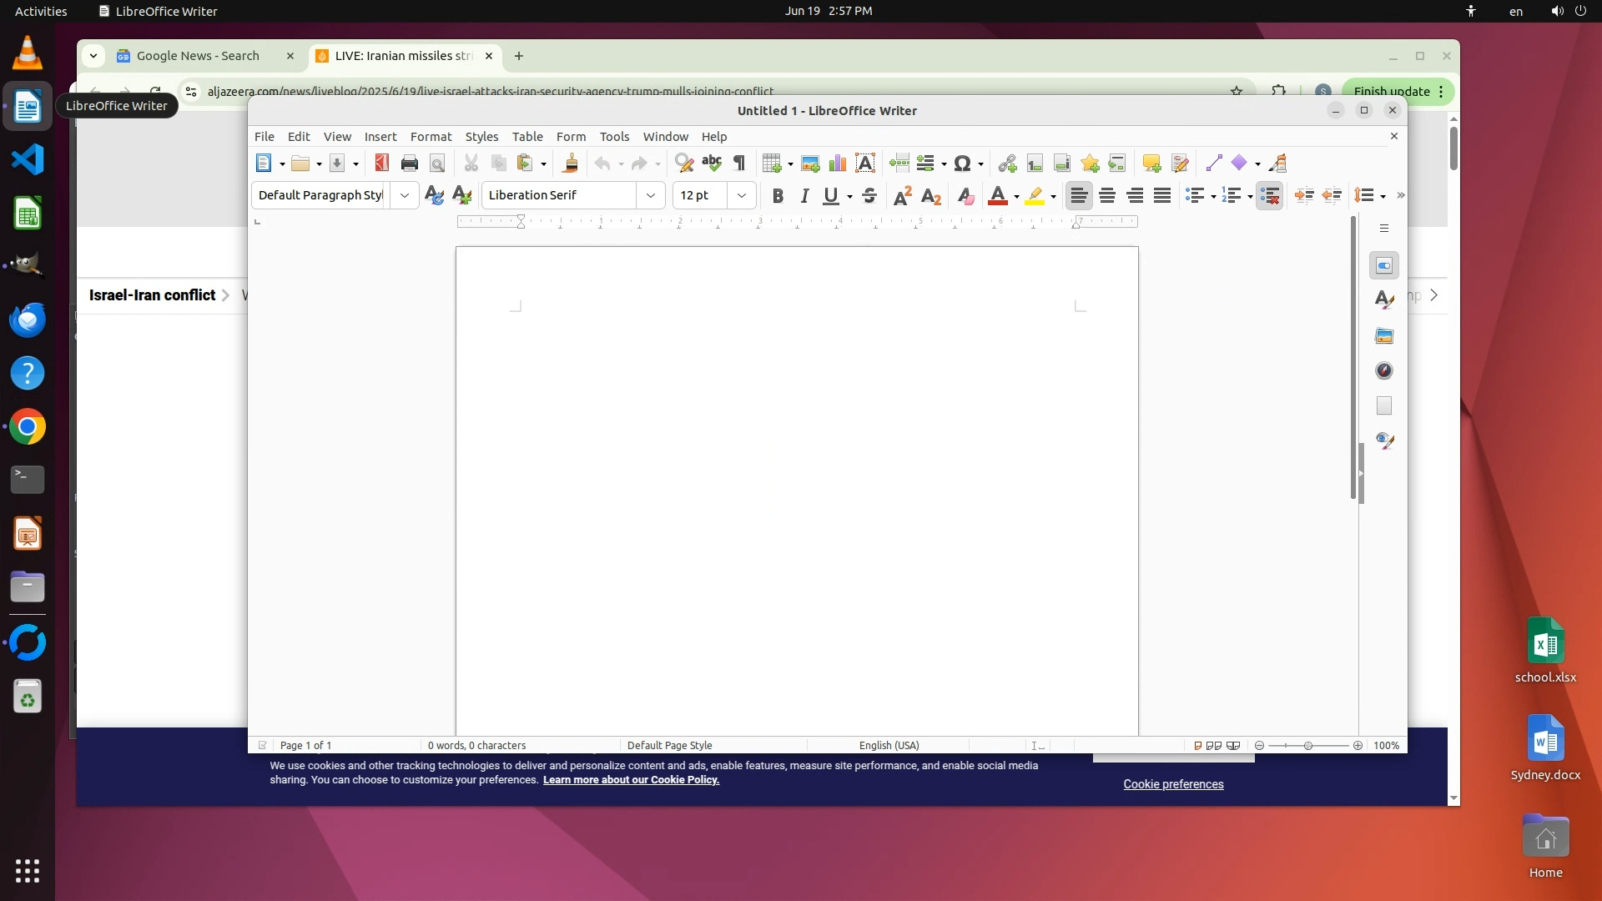Click the Insert Image icon
Image resolution: width=1602 pixels, height=901 pixels.
809,164
